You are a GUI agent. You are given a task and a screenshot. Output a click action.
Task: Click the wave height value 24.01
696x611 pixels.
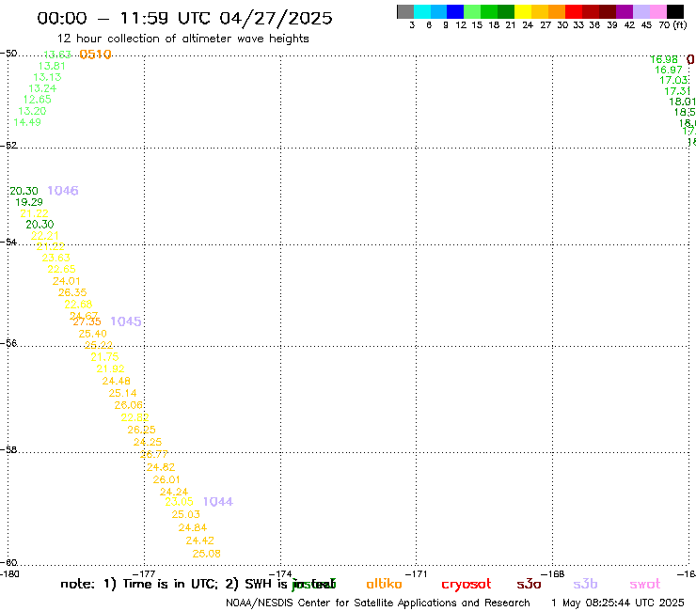[x=66, y=281]
